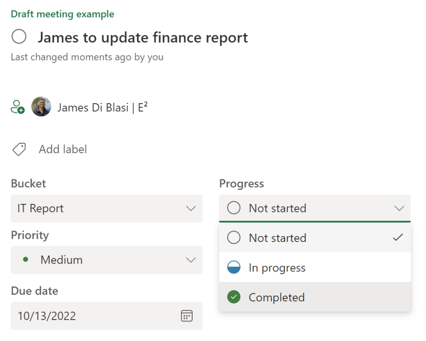Select In progress from the list
This screenshot has width=426, height=341.
[x=277, y=268]
